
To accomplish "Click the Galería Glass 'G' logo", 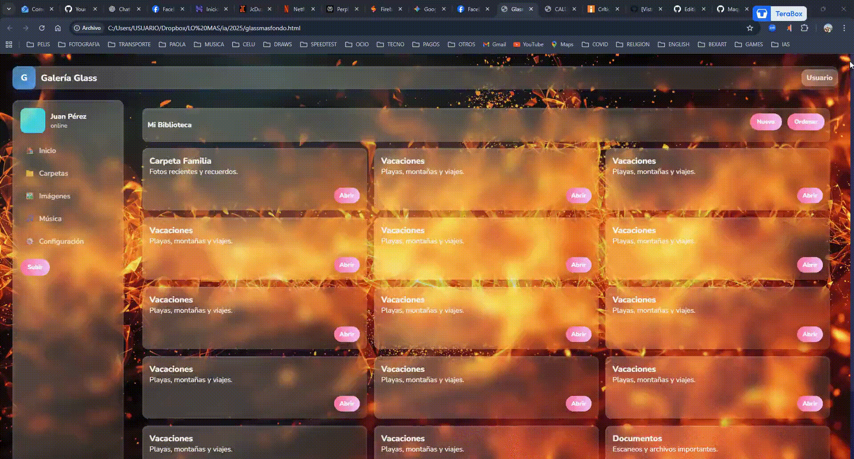I will (x=24, y=78).
